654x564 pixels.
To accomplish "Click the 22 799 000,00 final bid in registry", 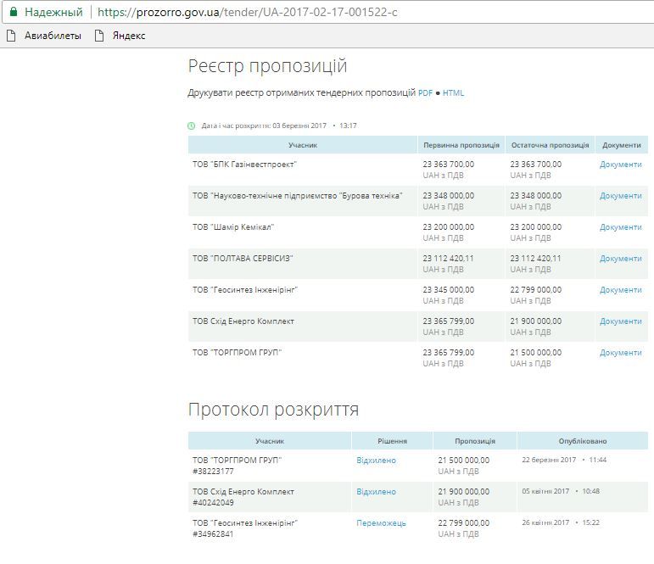I will click(536, 289).
